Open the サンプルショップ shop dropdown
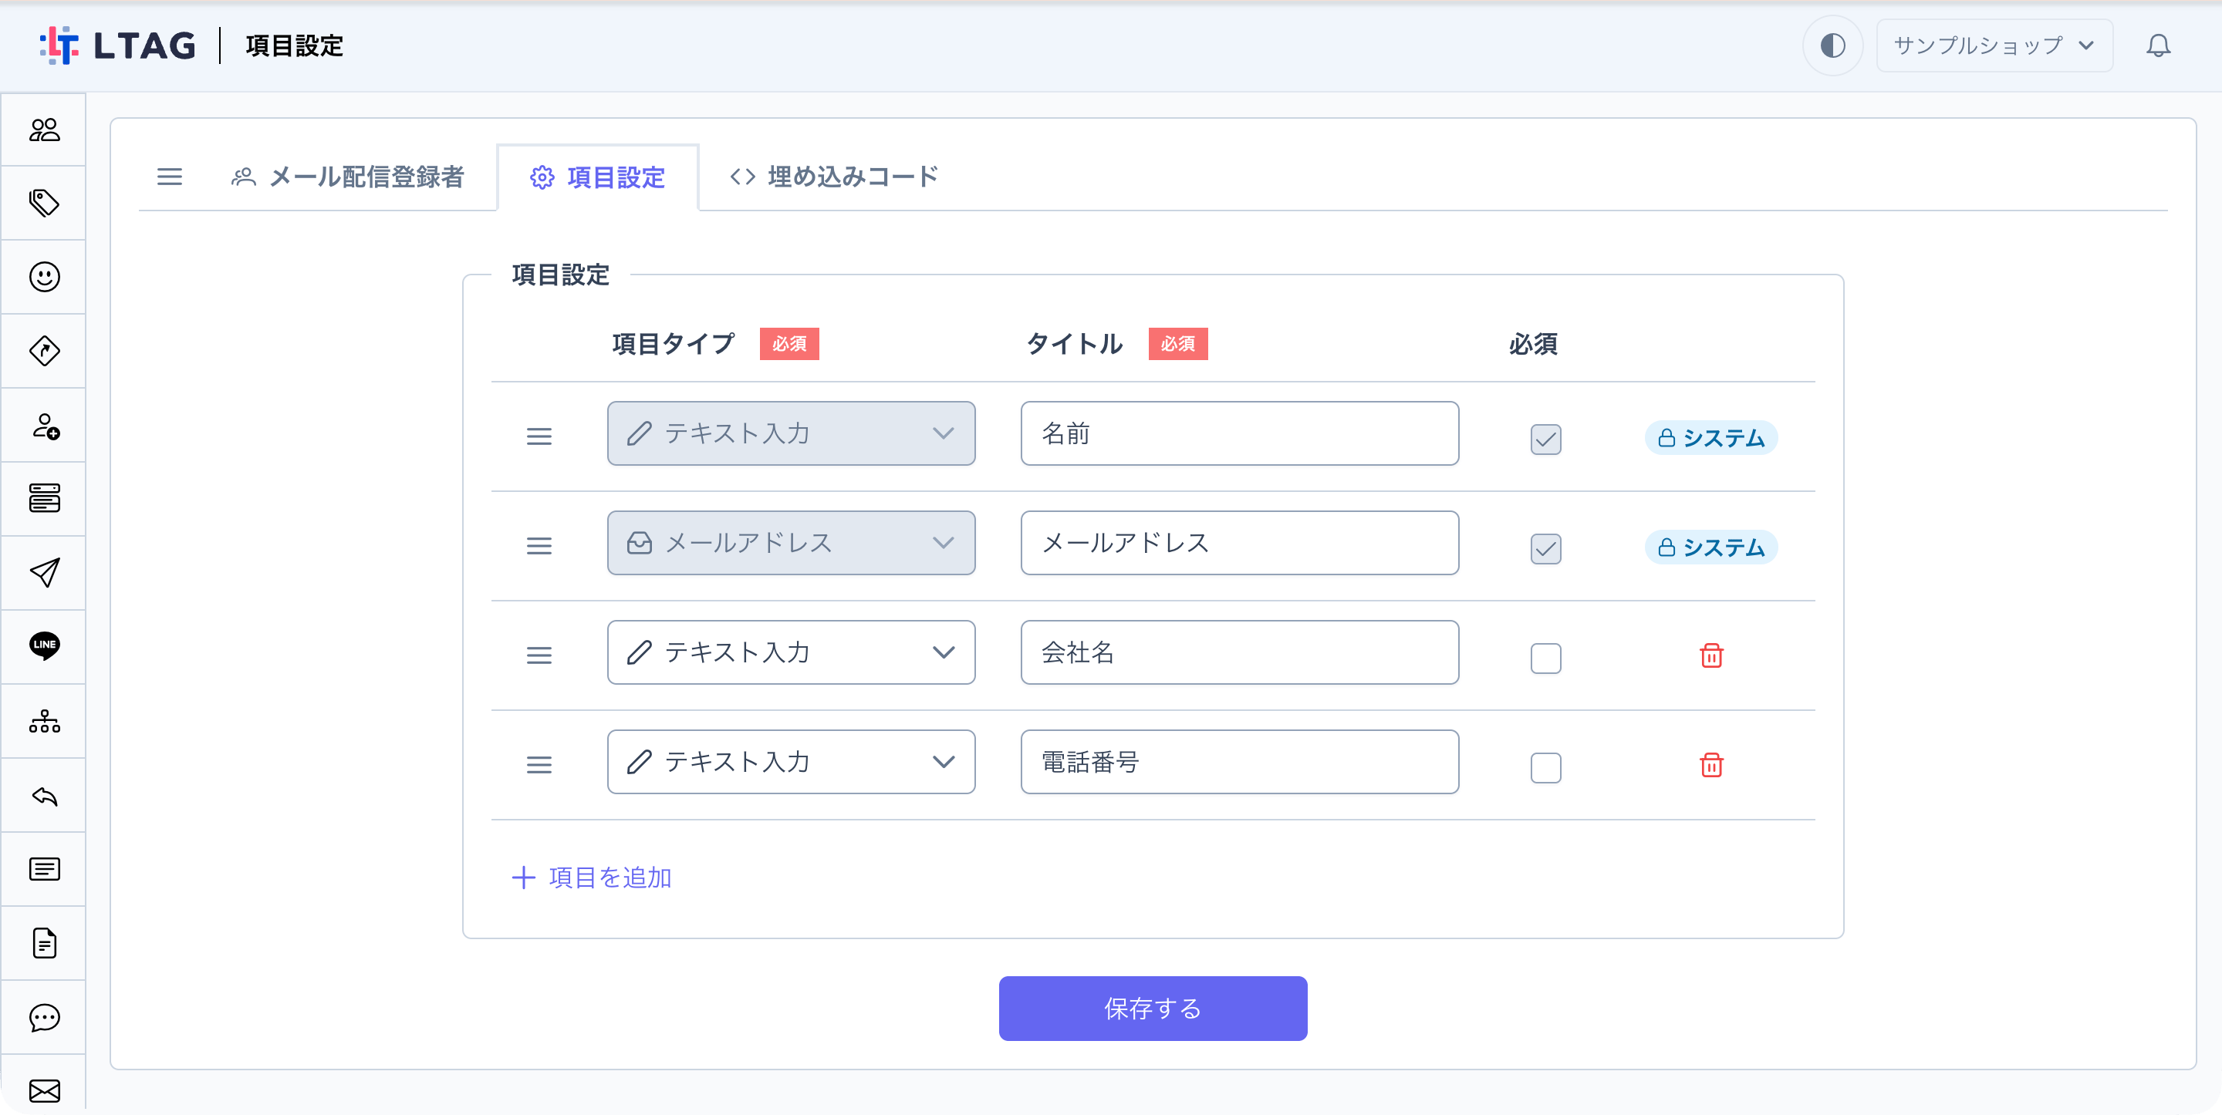This screenshot has width=2222, height=1115. click(x=1994, y=45)
